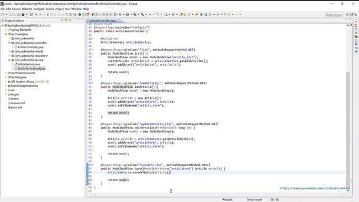Click the Last Edit Location icon
359x202 pixels.
[x=225, y=15]
